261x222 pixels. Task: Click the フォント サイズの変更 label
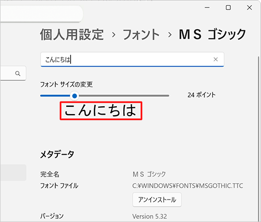pos(66,84)
